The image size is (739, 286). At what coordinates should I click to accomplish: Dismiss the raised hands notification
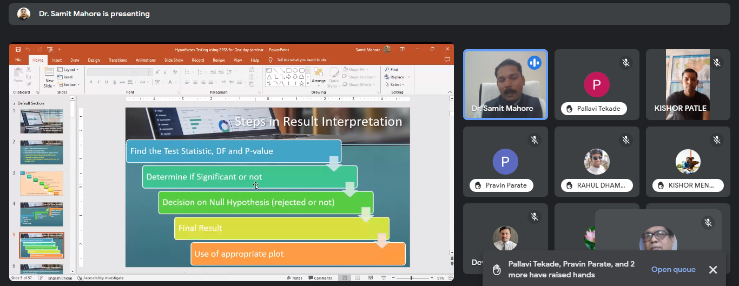[712, 270]
